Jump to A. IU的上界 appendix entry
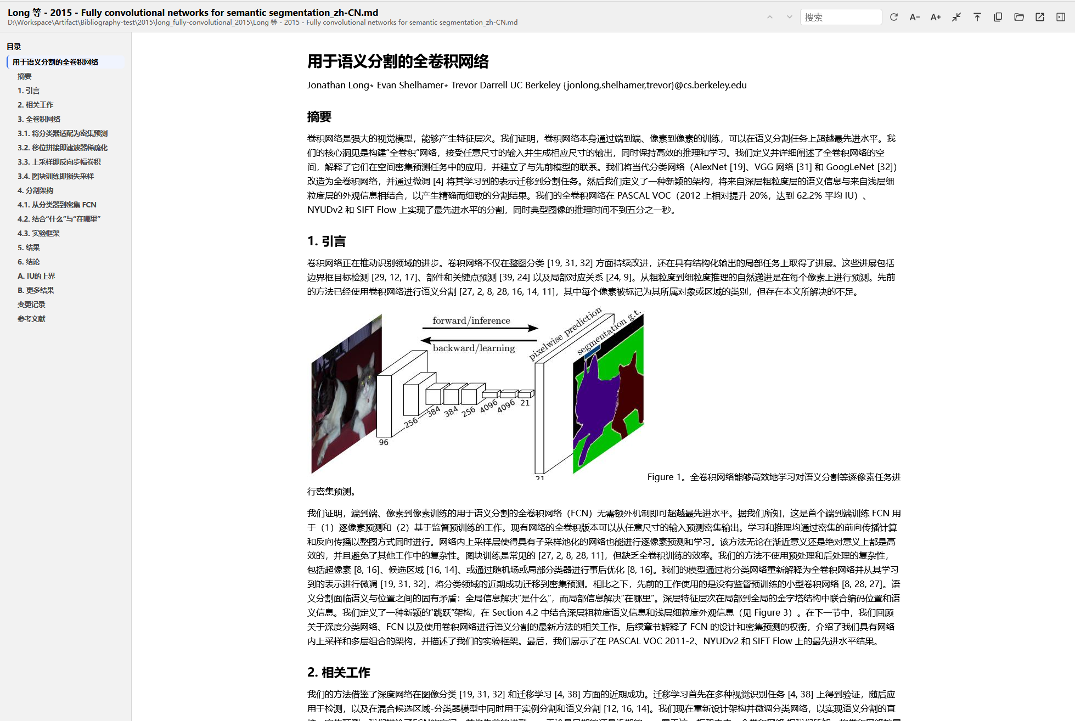Viewport: 1075px width, 721px height. click(36, 276)
